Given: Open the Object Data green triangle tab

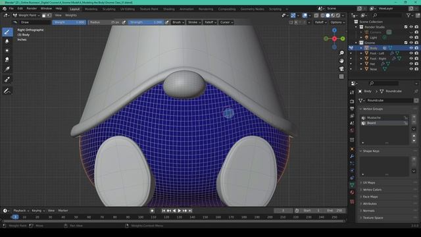Looking at the screenshot, I should pyautogui.click(x=352, y=185).
